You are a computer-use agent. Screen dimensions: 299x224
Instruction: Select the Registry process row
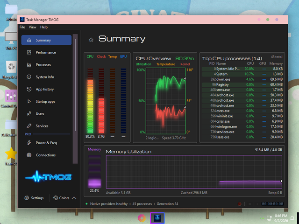click(x=242, y=84)
